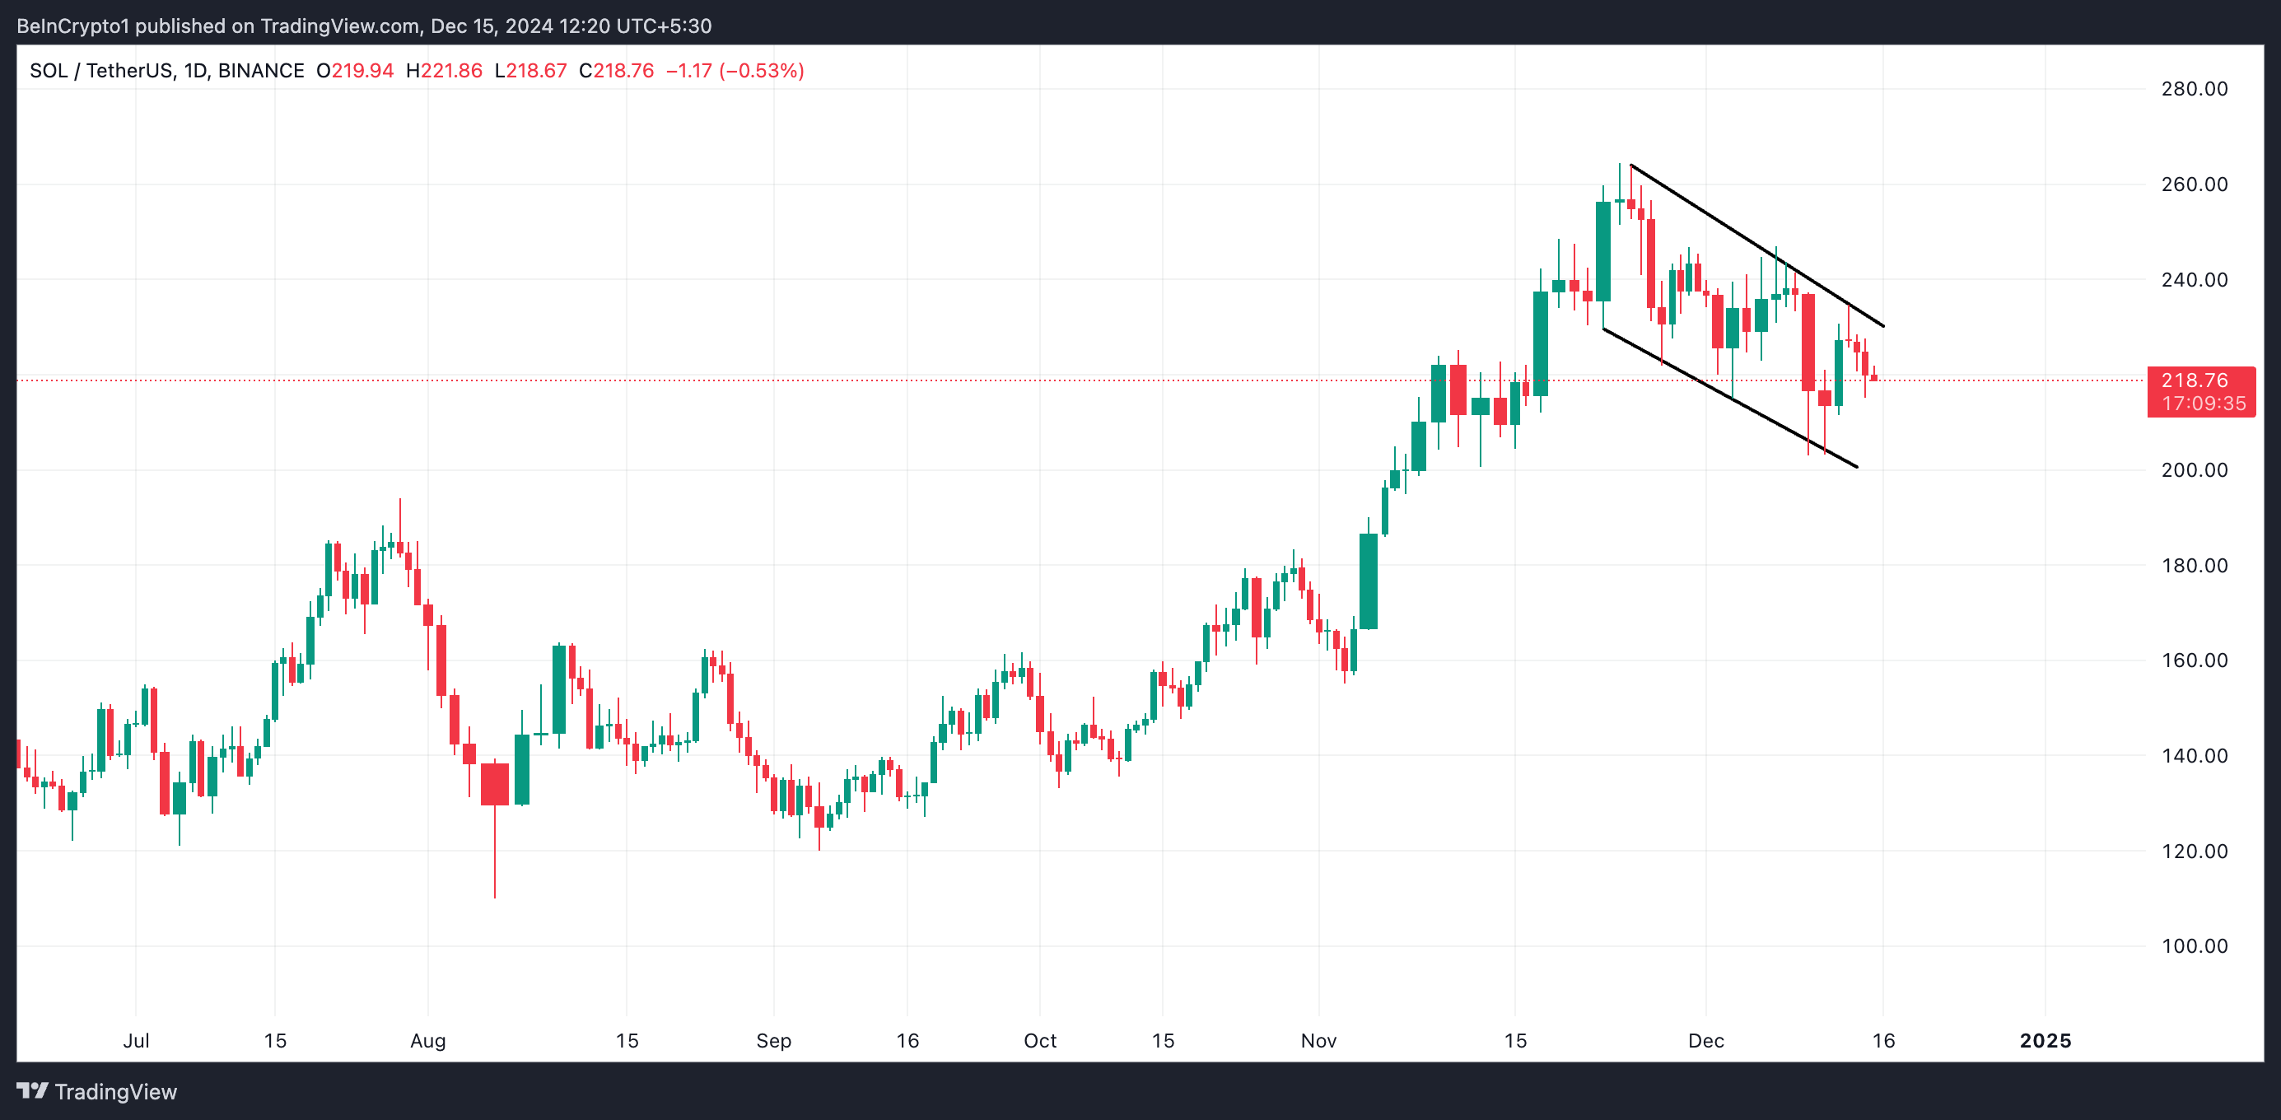Click the -1.17 (-0.53%) change value
The height and width of the screenshot is (1120, 2281).
[x=734, y=71]
